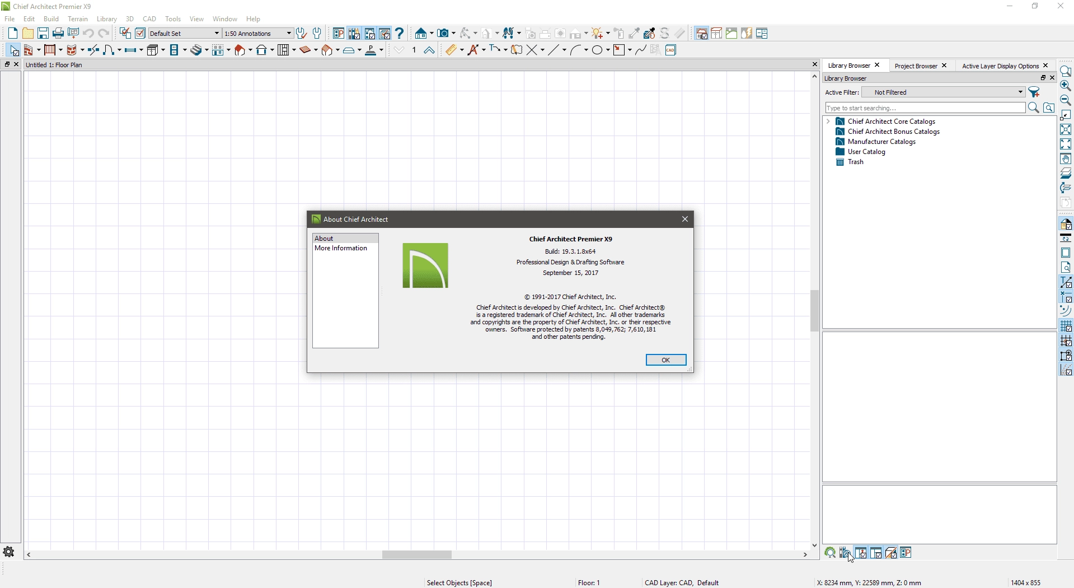The height and width of the screenshot is (588, 1074).
Task: Add a library filter with funnel icon
Action: click(x=1034, y=92)
